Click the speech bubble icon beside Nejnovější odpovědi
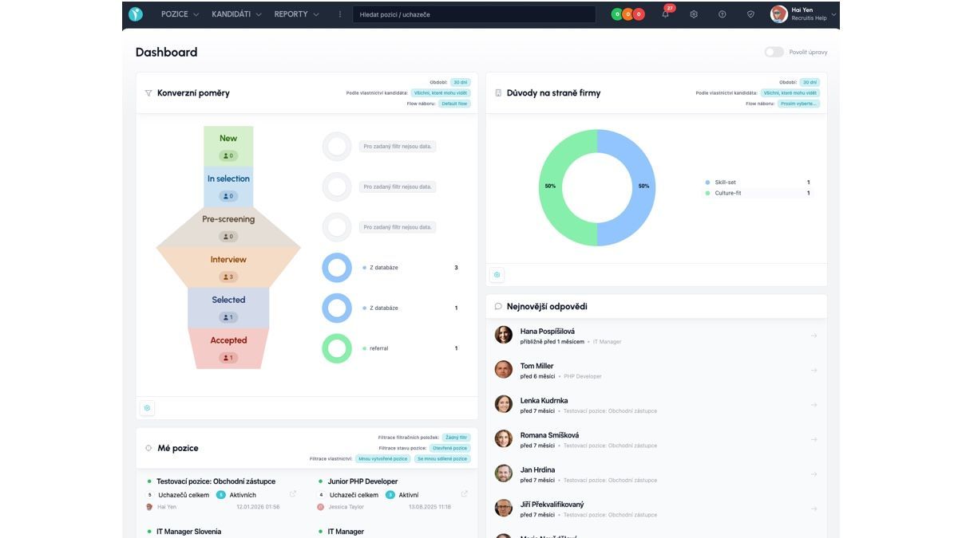This screenshot has width=958, height=538. click(x=498, y=307)
